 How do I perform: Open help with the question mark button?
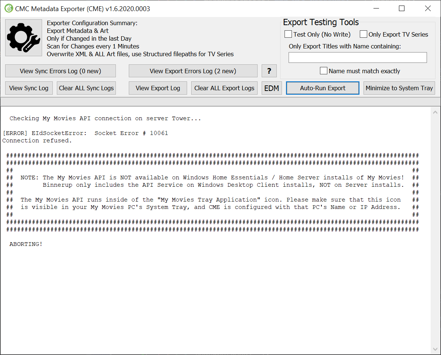(269, 71)
